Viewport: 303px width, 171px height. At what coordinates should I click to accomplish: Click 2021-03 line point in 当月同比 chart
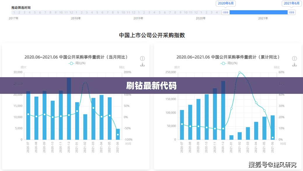[x=93, y=108]
